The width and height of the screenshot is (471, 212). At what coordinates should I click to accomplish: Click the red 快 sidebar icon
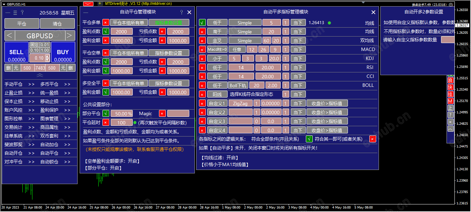tap(450, 87)
